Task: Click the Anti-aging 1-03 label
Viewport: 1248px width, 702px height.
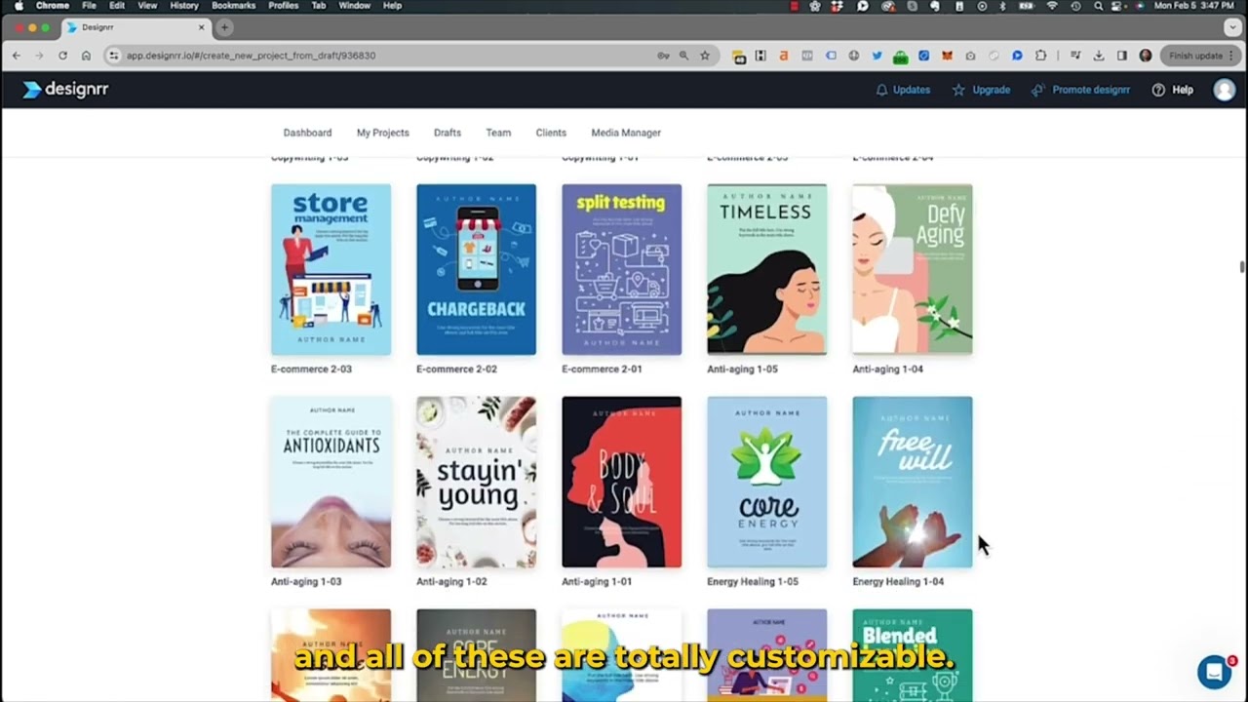Action: 306,581
